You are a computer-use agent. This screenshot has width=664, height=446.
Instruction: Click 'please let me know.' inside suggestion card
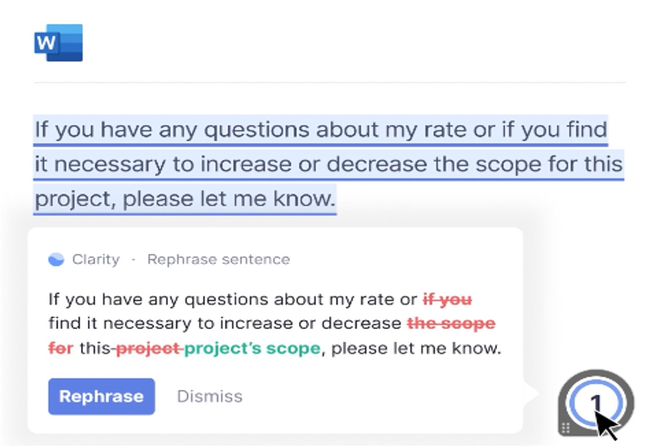point(416,348)
